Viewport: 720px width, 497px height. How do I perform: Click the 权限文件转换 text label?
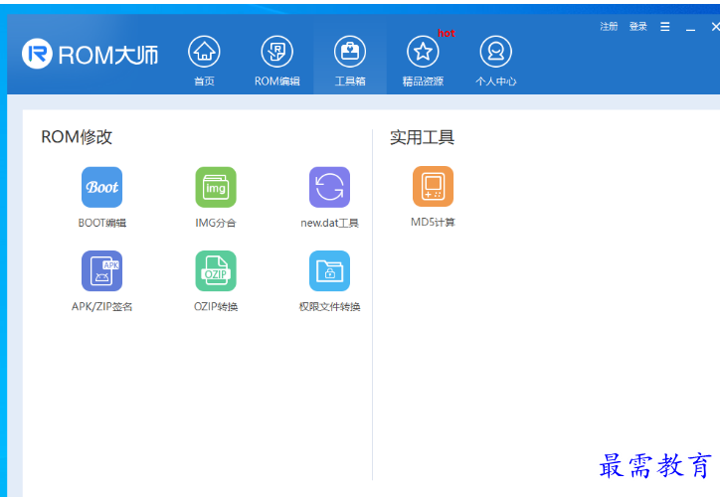click(330, 306)
